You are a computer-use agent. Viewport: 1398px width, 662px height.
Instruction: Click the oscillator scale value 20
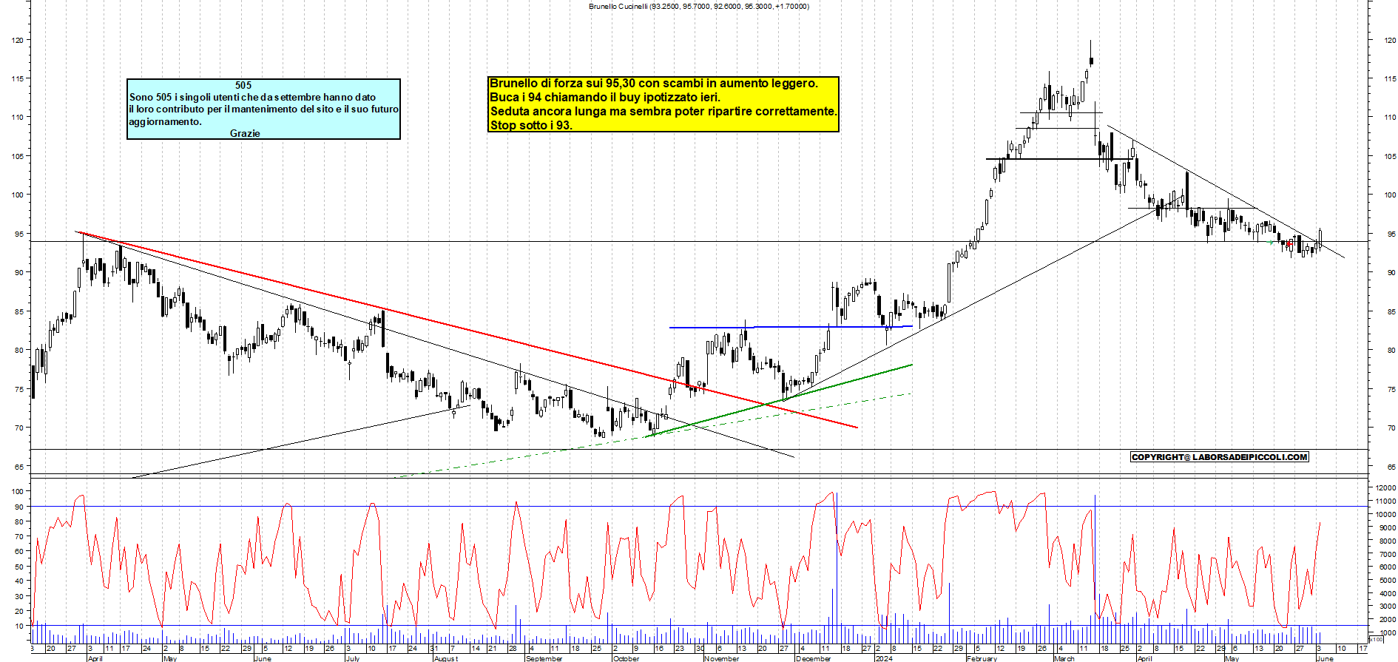point(19,611)
